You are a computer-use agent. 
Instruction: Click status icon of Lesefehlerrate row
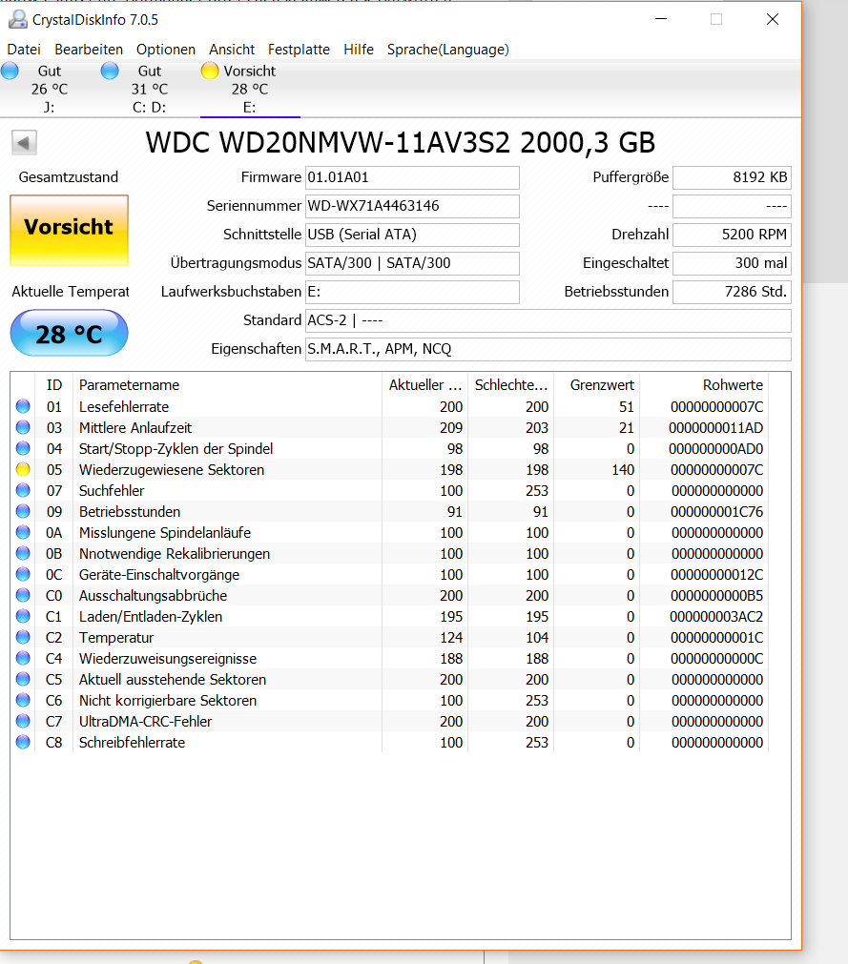23,406
